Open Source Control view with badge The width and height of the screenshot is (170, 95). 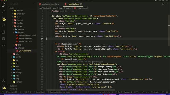[x=3, y=18]
